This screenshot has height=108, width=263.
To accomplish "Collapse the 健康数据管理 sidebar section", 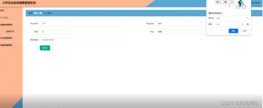I will point(11,25).
